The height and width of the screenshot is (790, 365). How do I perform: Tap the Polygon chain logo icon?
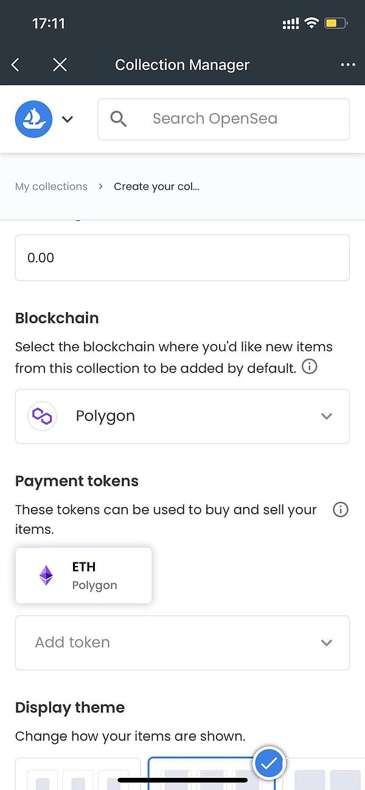[x=43, y=416]
